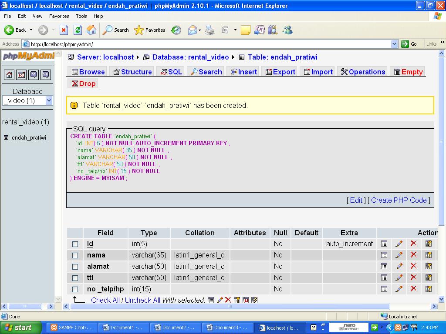Screen dimensions: 446x334
Task: Tick the checkbox for no_telp/hp field
Action: point(75,289)
